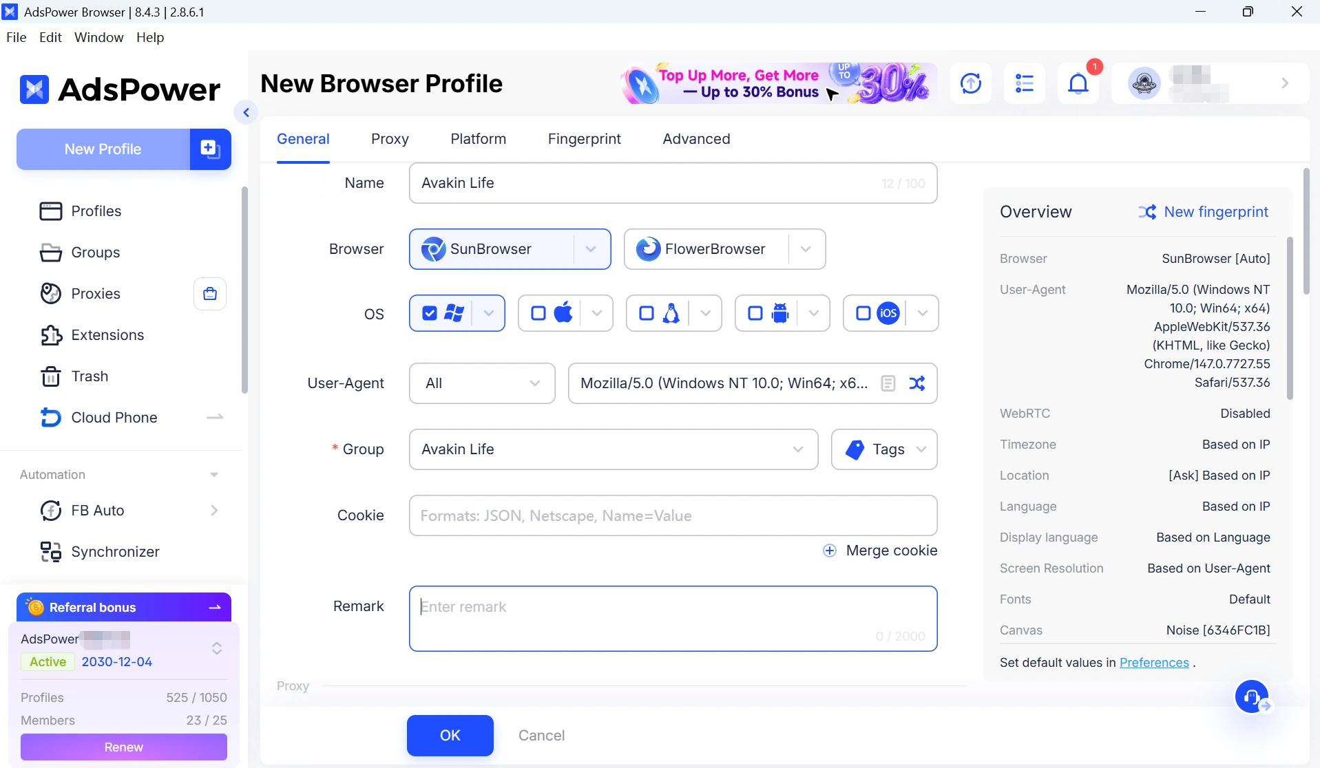Switch to the Proxy tab
Screen dimensions: 1320x768
(390, 139)
